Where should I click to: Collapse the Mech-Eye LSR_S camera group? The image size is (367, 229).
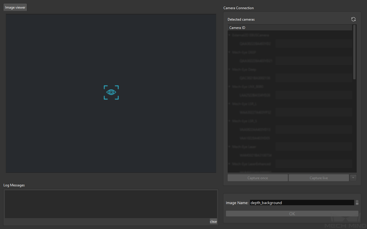229,121
